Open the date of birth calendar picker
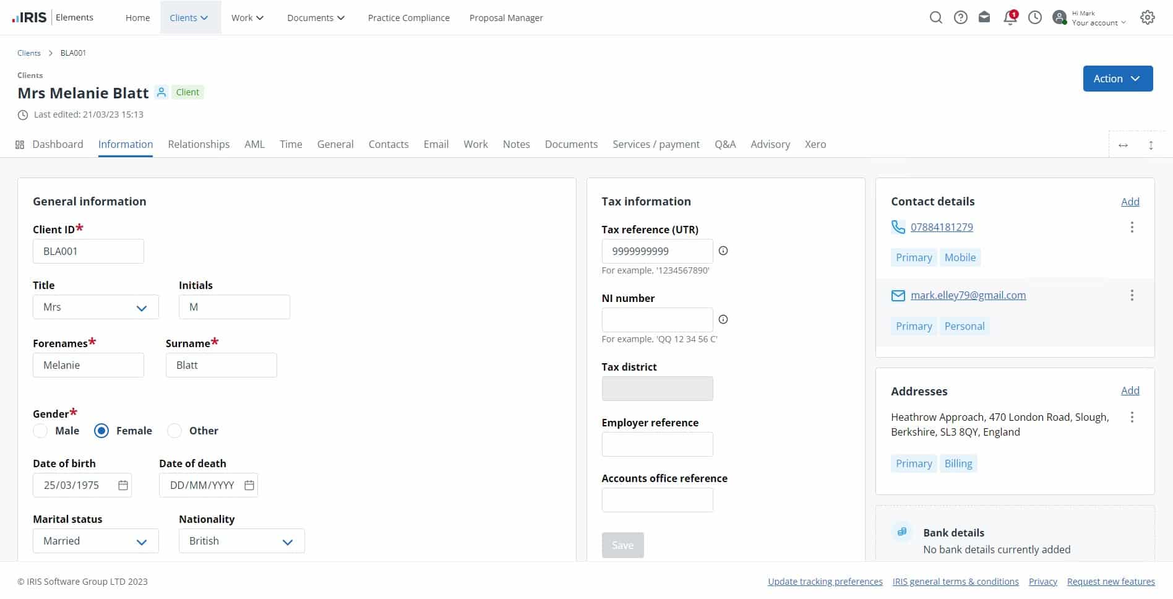Viewport: 1173px width, 599px height. 122,485
